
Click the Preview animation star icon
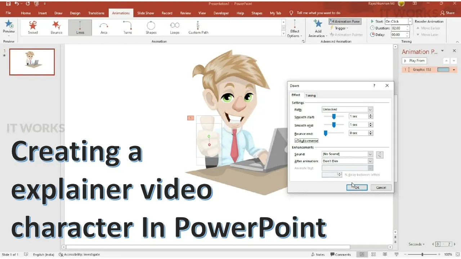(x=9, y=24)
